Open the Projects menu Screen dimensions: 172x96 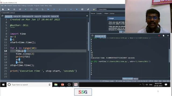(37, 6)
